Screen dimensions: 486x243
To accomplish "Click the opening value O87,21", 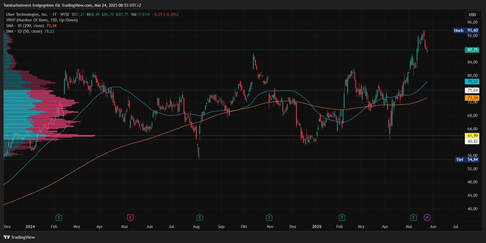I will [79, 14].
